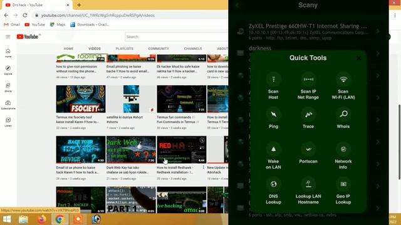This screenshot has width=401, height=225.
Task: Close the Quick Tools panel
Action: pyautogui.click(x=358, y=58)
